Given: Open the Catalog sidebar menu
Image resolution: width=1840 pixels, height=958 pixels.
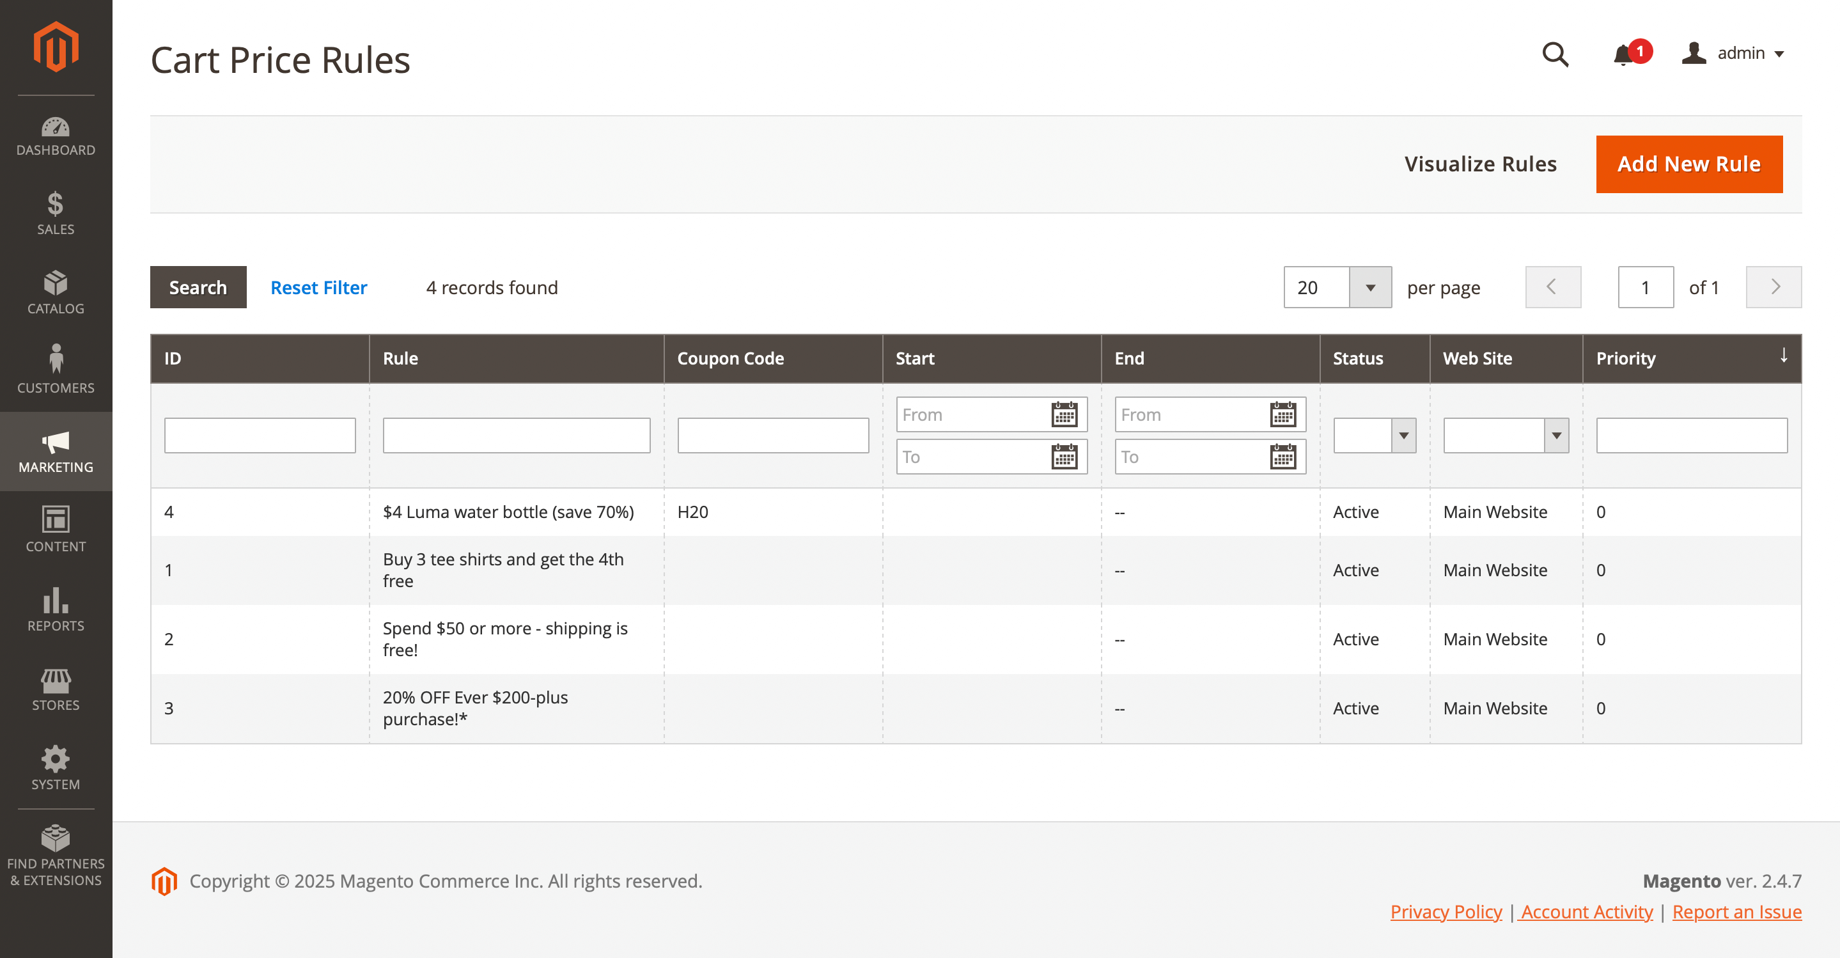Looking at the screenshot, I should 56,294.
